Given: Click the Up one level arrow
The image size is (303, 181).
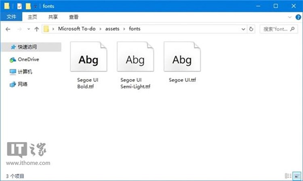Looking at the screenshot, I should (37, 29).
